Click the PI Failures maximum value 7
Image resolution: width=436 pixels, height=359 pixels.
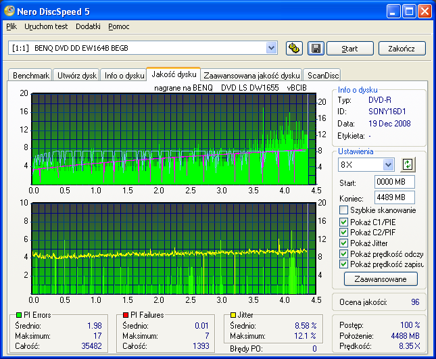pos(207,336)
